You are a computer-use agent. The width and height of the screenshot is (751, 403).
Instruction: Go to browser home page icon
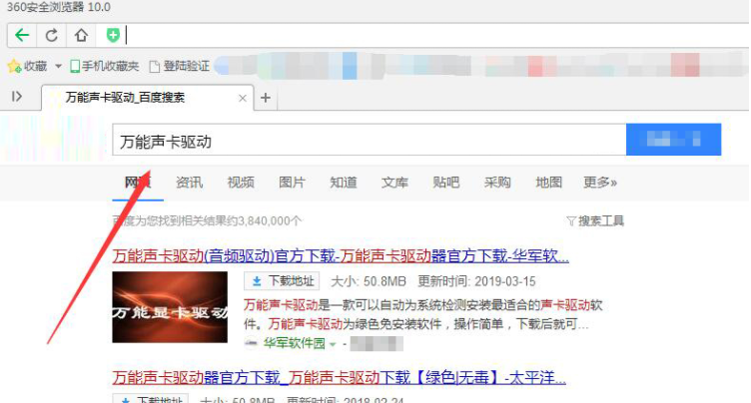pyautogui.click(x=81, y=35)
